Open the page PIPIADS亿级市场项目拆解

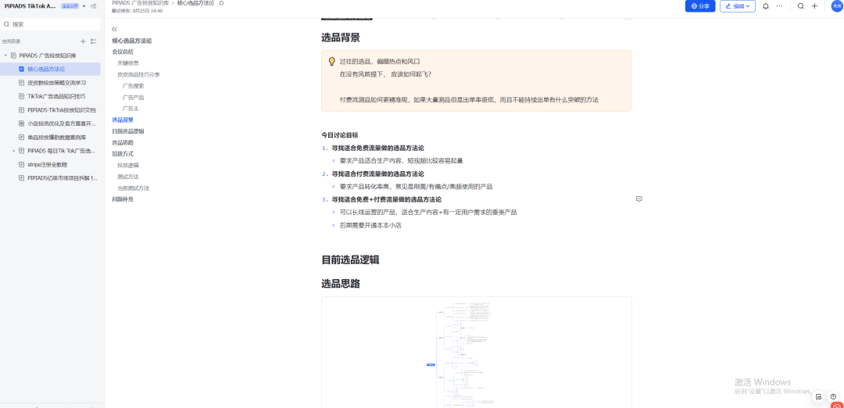coord(63,177)
